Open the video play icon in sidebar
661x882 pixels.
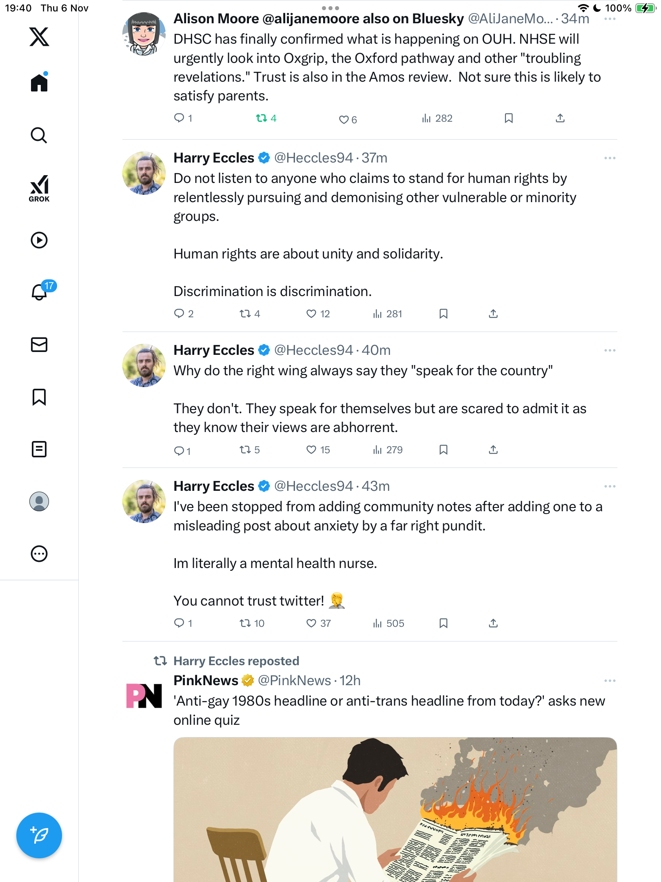pos(39,240)
